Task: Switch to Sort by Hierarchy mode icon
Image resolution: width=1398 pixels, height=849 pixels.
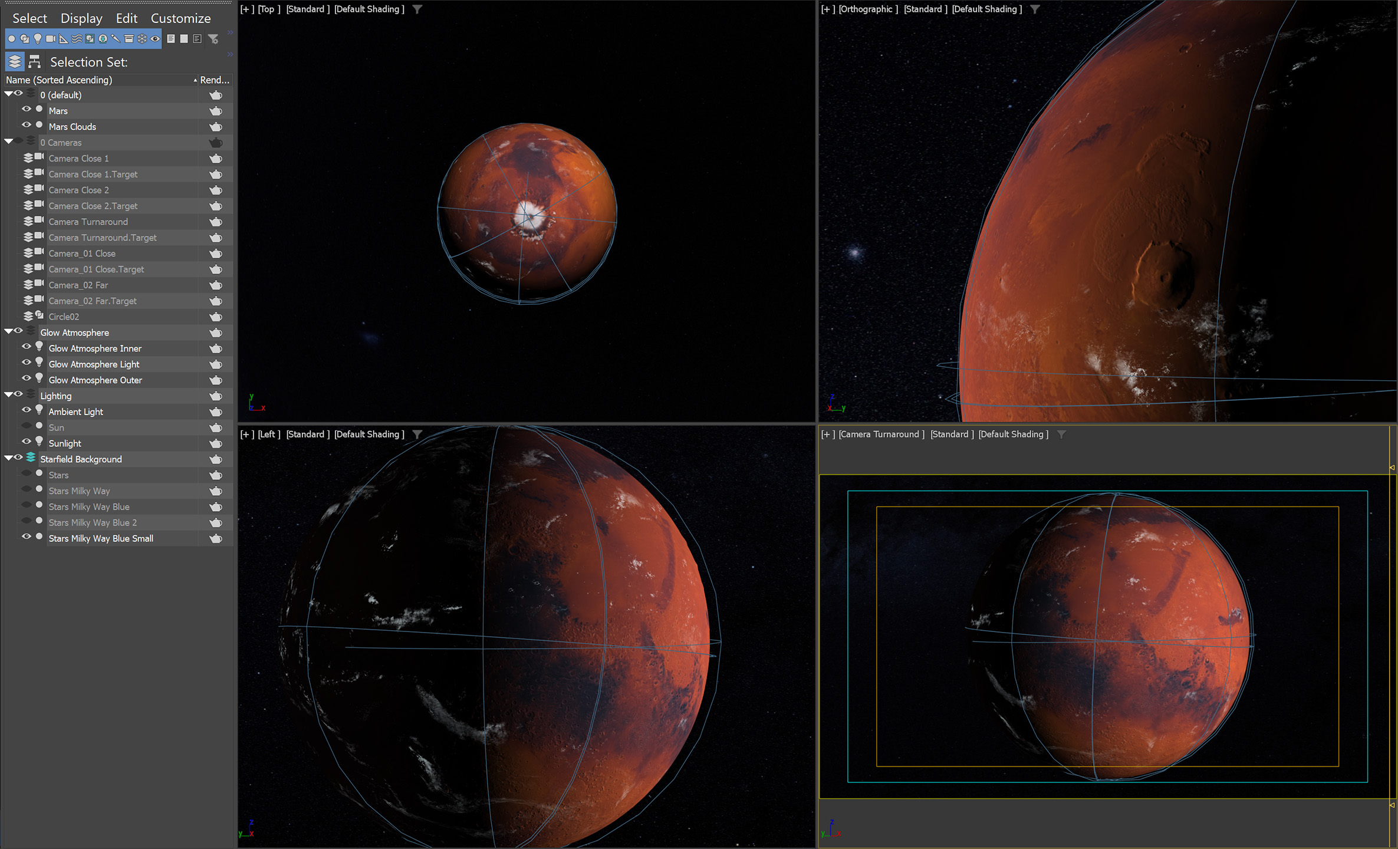Action: pos(35,61)
